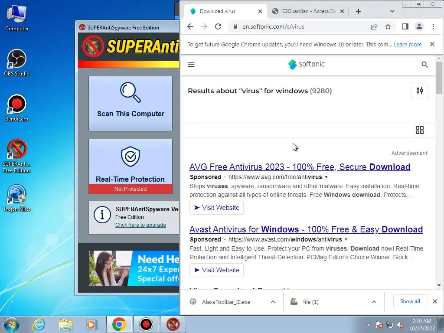Click the 'Click here to upgrade' link
Viewport: 444px width, 333px height.
coord(140,225)
